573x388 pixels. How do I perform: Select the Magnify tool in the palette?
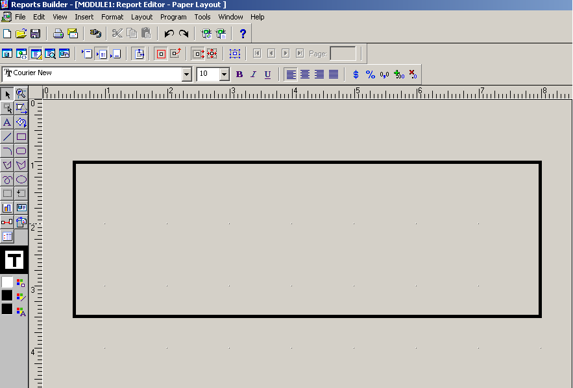click(21, 94)
